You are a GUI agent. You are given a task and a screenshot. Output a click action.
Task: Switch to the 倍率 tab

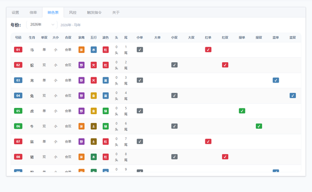(33, 12)
